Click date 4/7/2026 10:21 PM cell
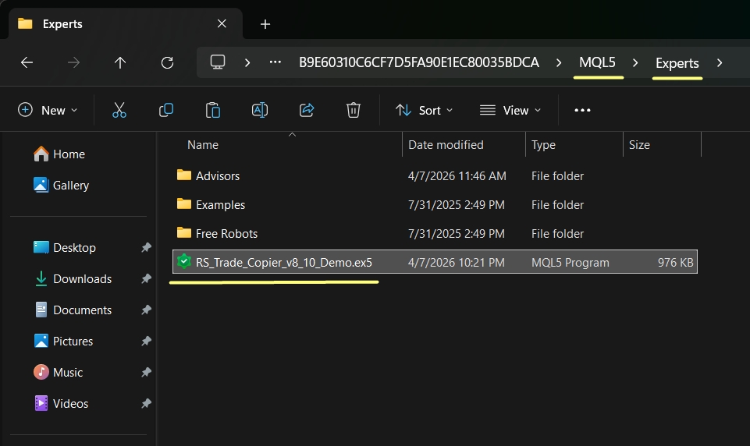Screen dimensions: 750x446 [x=457, y=263]
